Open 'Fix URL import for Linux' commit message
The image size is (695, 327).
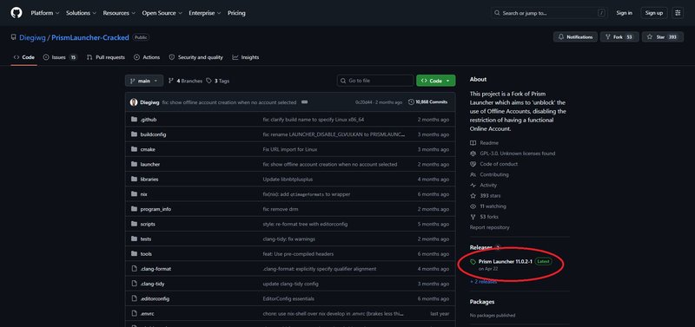[x=290, y=149]
